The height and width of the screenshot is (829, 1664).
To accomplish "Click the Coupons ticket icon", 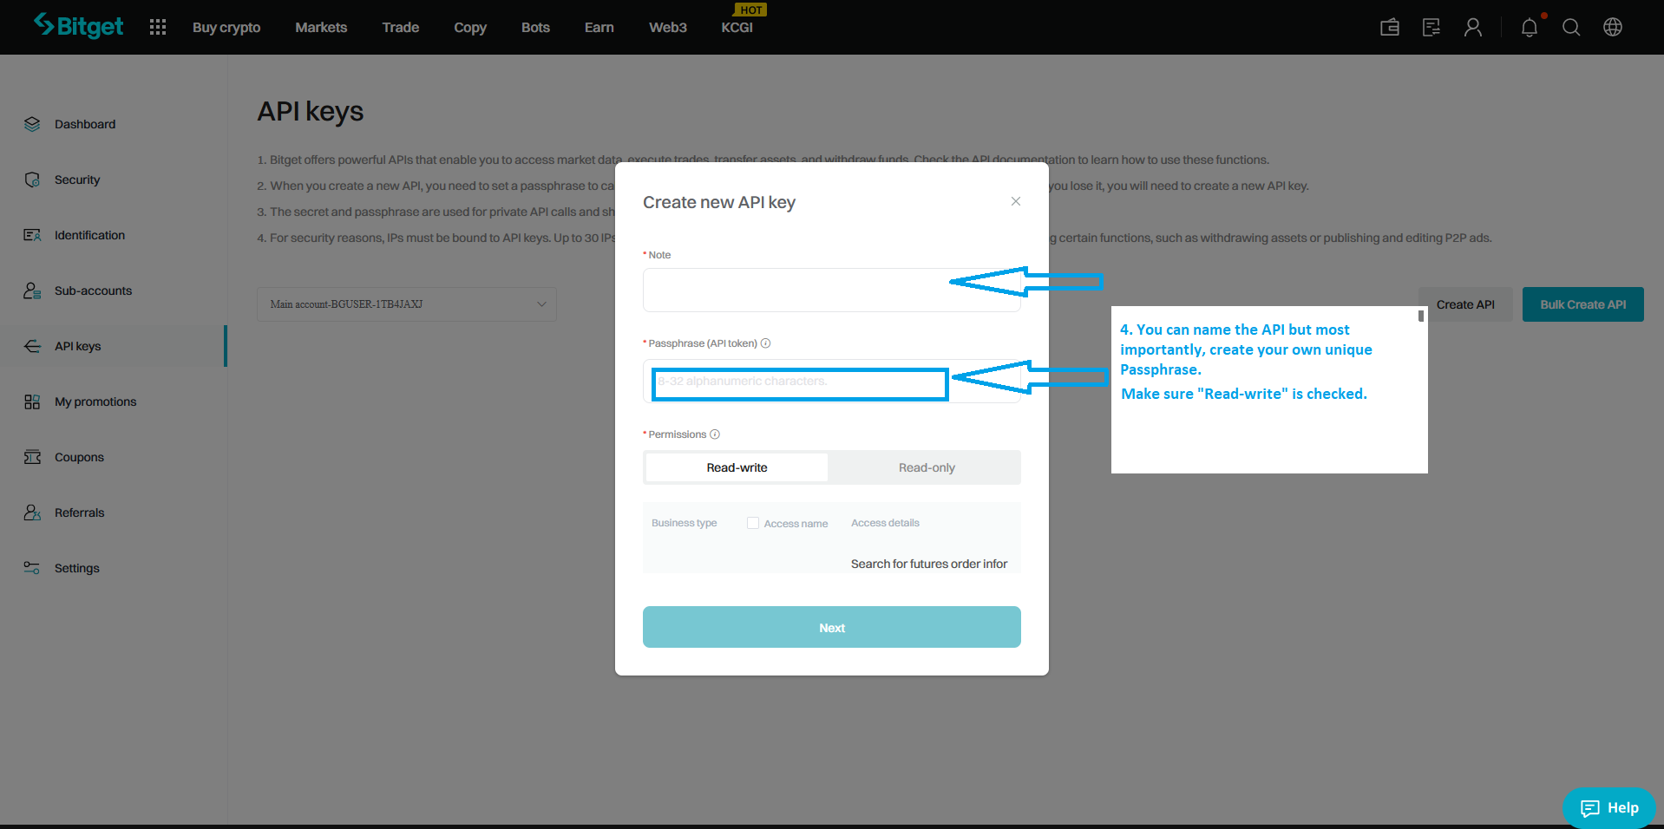I will [32, 457].
